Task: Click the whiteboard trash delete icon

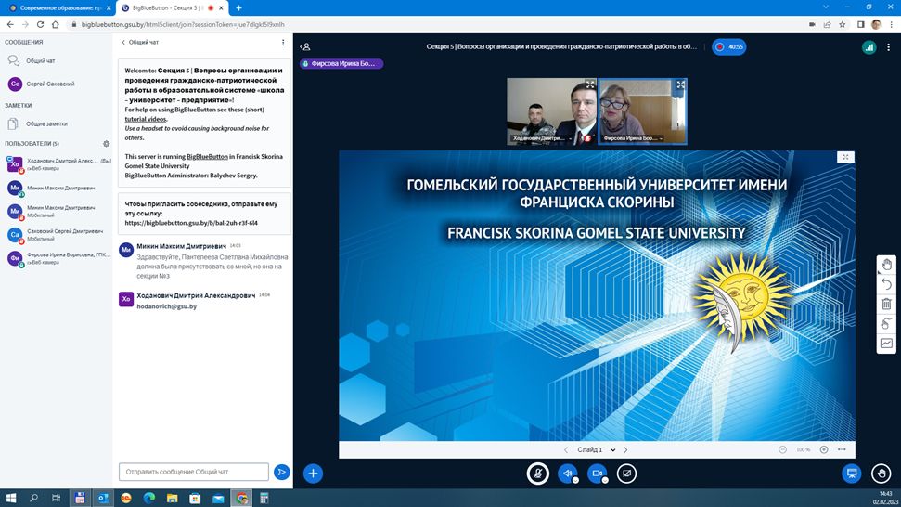Action: pyautogui.click(x=886, y=304)
